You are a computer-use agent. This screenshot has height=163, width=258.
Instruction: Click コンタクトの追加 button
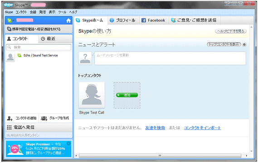click(22, 118)
